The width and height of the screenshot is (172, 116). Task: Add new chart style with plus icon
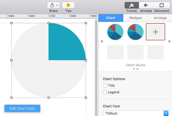[155, 32]
